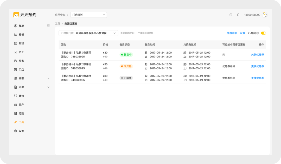
Task: Click the account number 13800138000
Action: (252, 15)
